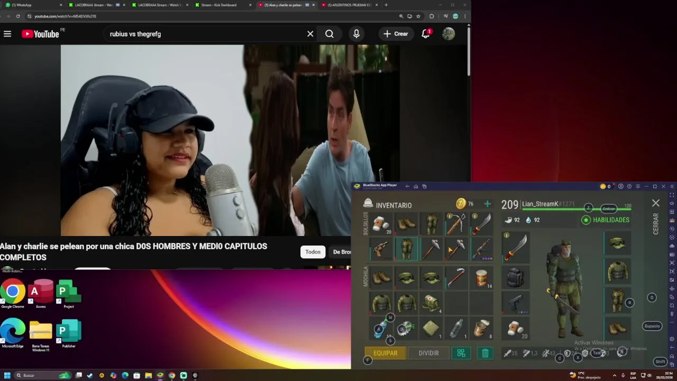The width and height of the screenshot is (677, 381).
Task: Open the YouTube account avatar menu
Action: point(449,34)
